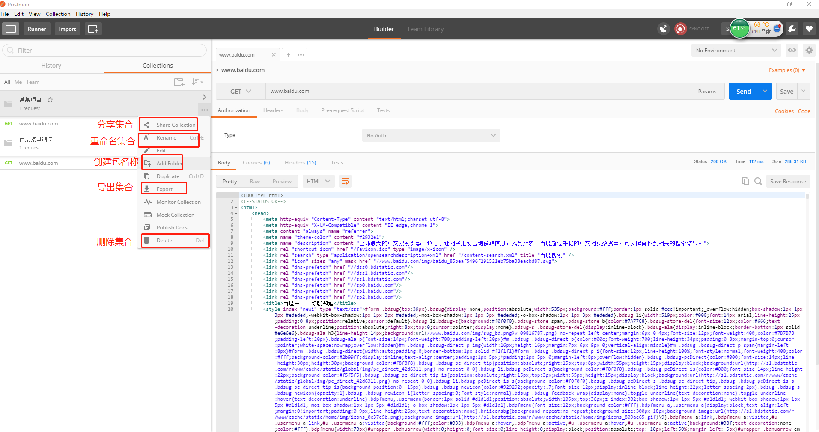Open request Headers tab
The width and height of the screenshot is (819, 432).
(273, 110)
